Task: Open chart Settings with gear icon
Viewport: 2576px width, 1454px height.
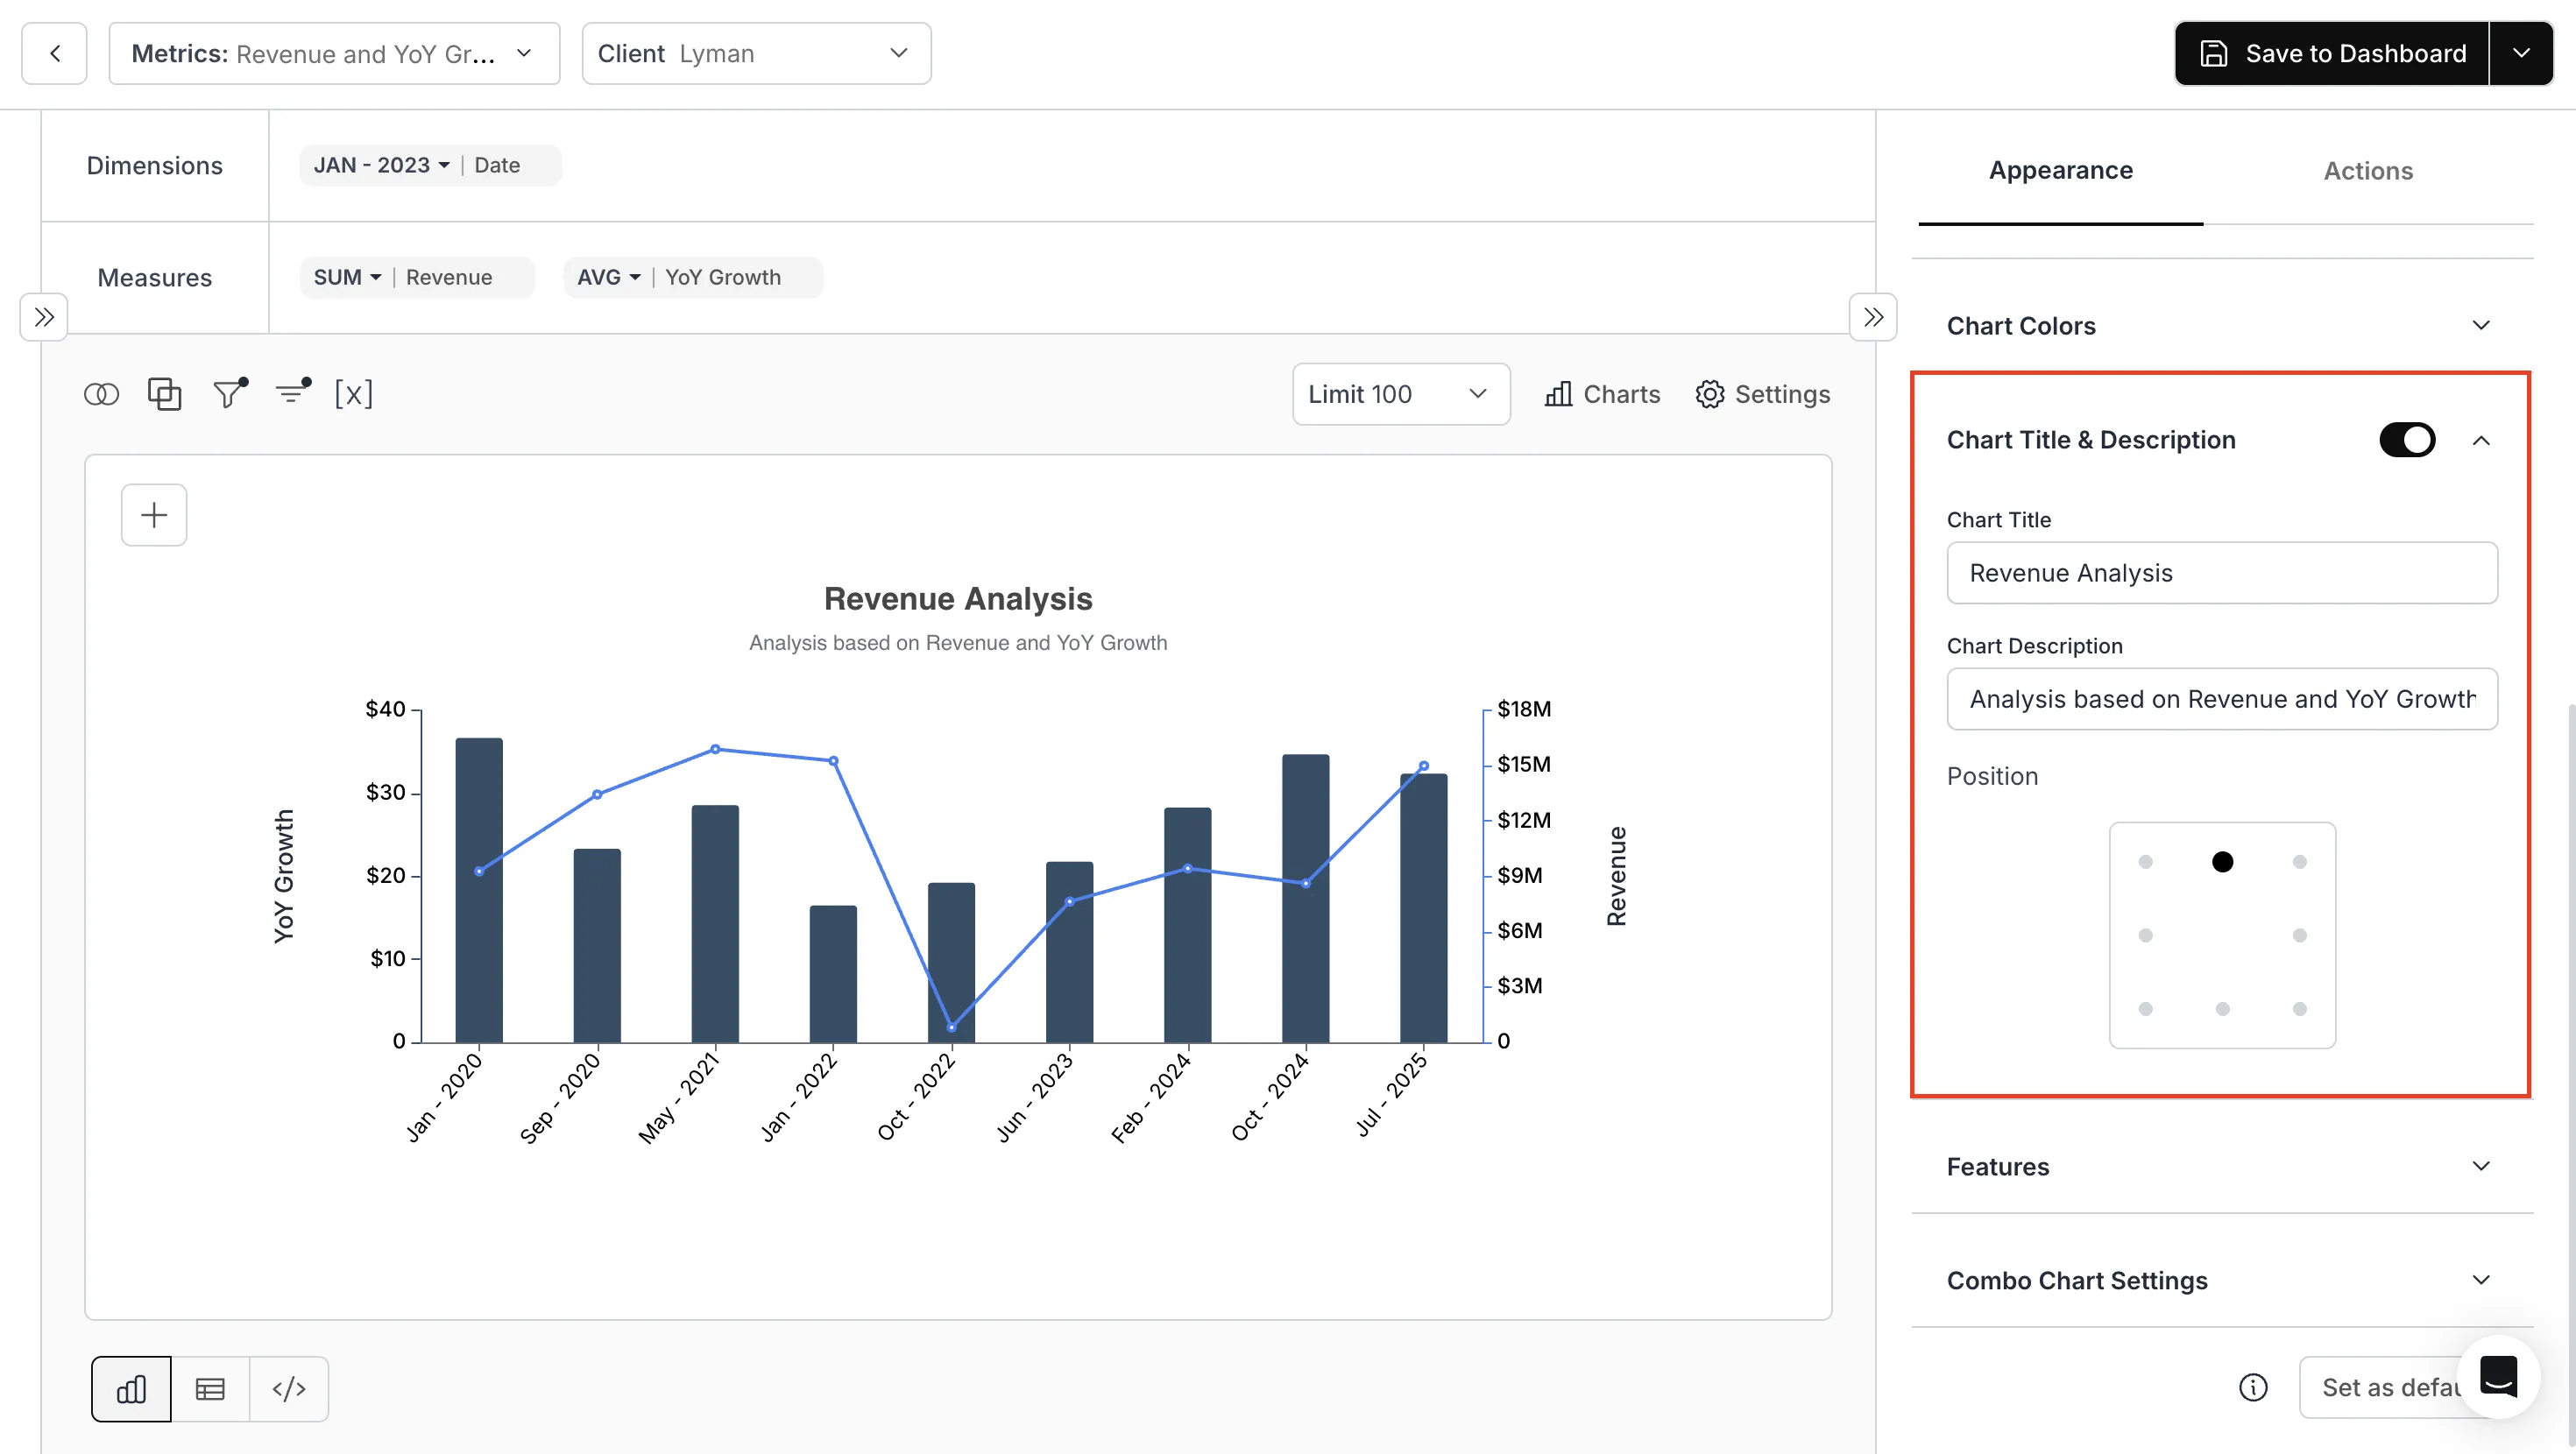Action: 1763,394
